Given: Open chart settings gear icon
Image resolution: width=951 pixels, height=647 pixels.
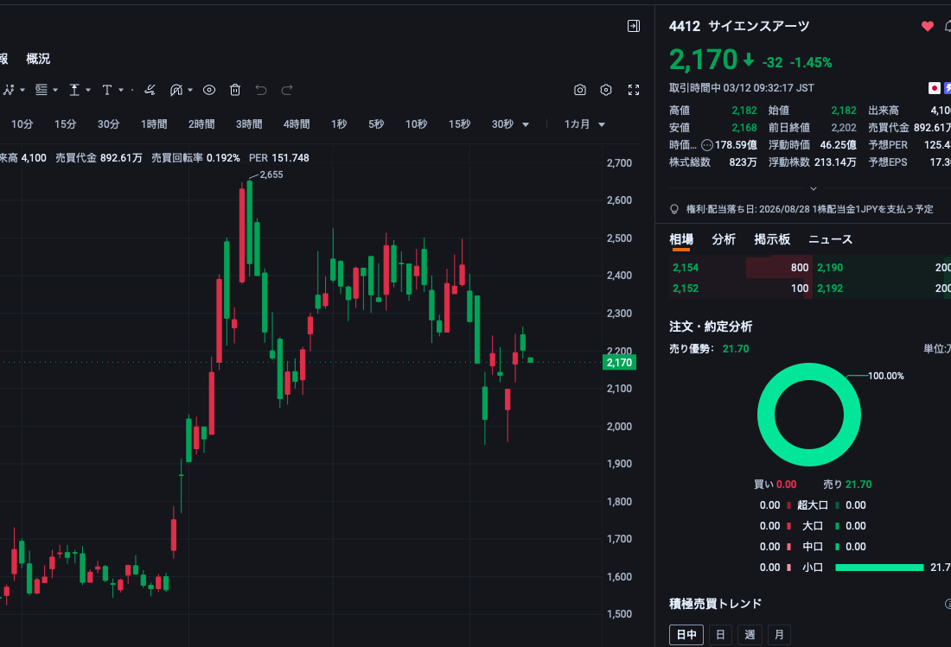Looking at the screenshot, I should pyautogui.click(x=606, y=90).
